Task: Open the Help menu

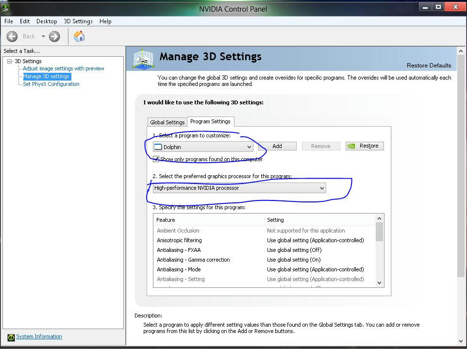Action: 105,21
